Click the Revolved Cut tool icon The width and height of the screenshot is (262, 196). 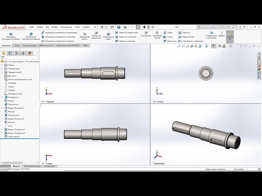(x=109, y=34)
